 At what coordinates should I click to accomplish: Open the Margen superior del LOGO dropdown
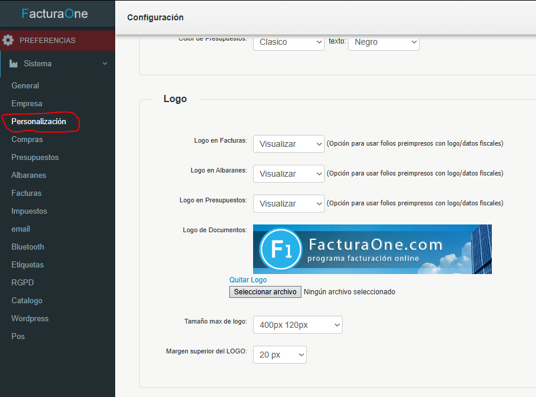pyautogui.click(x=279, y=355)
